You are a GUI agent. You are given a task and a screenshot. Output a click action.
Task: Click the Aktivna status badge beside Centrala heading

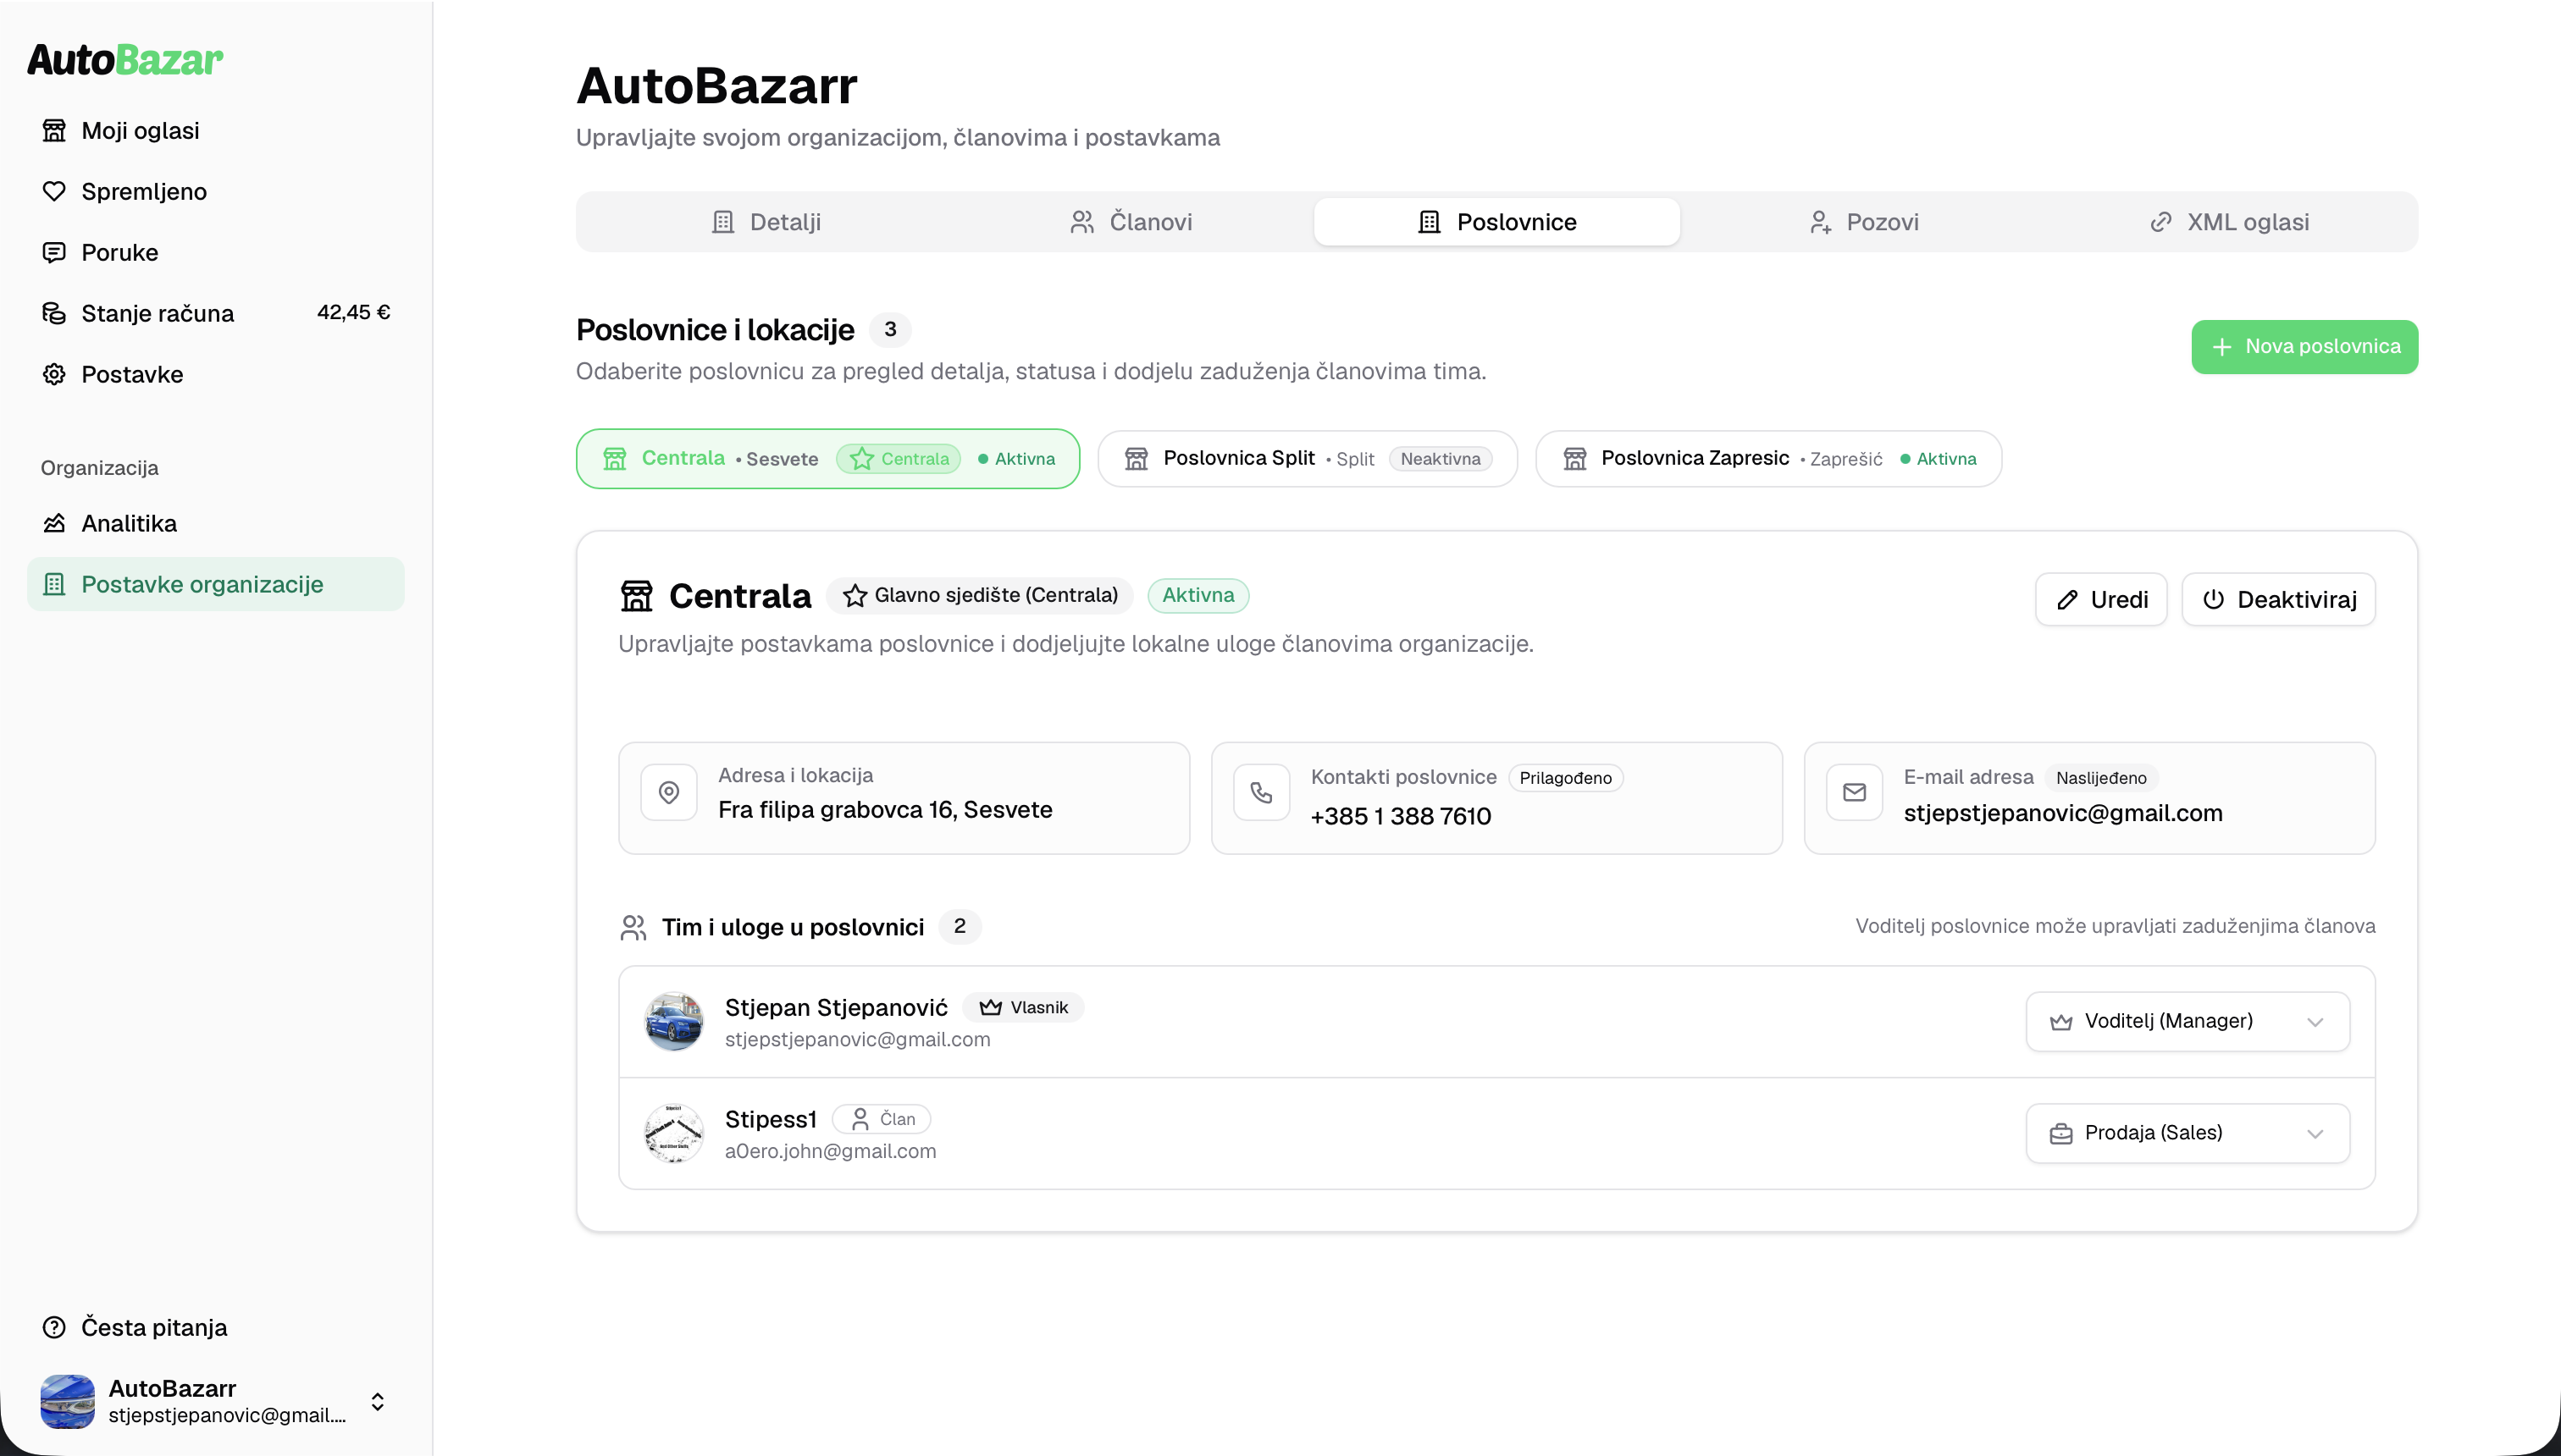point(1198,596)
